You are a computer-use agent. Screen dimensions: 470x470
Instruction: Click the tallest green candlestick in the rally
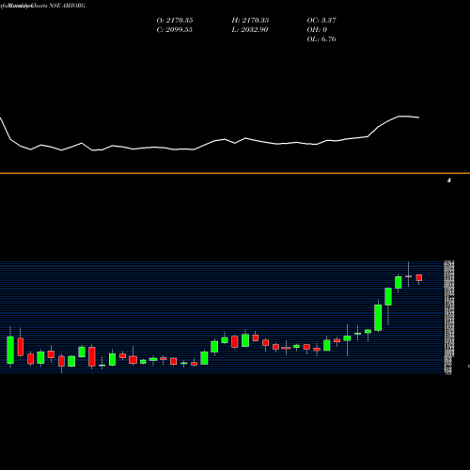tap(378, 318)
